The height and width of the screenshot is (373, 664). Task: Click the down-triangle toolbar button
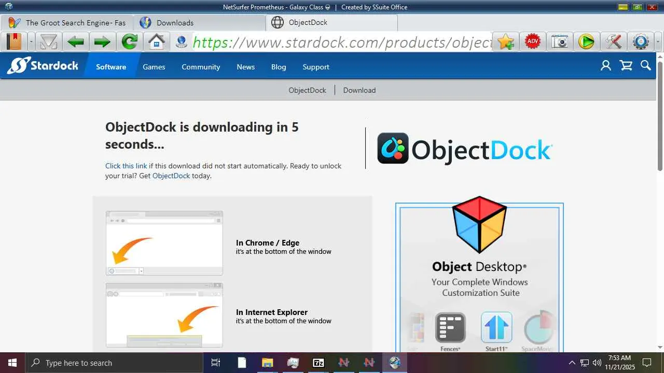pos(49,41)
